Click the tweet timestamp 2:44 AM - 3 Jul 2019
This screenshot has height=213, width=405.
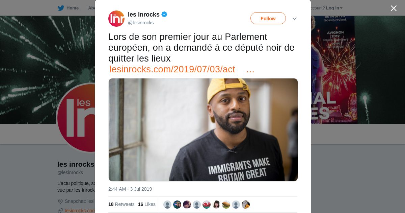click(x=130, y=189)
